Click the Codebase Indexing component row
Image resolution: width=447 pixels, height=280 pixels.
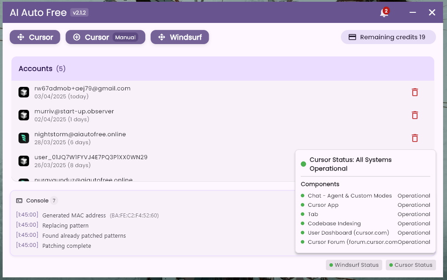tap(366, 224)
